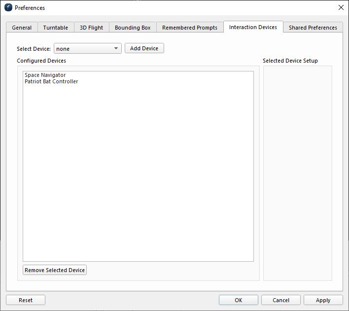The width and height of the screenshot is (349, 311).
Task: Click the Reset button
Action: pos(26,300)
